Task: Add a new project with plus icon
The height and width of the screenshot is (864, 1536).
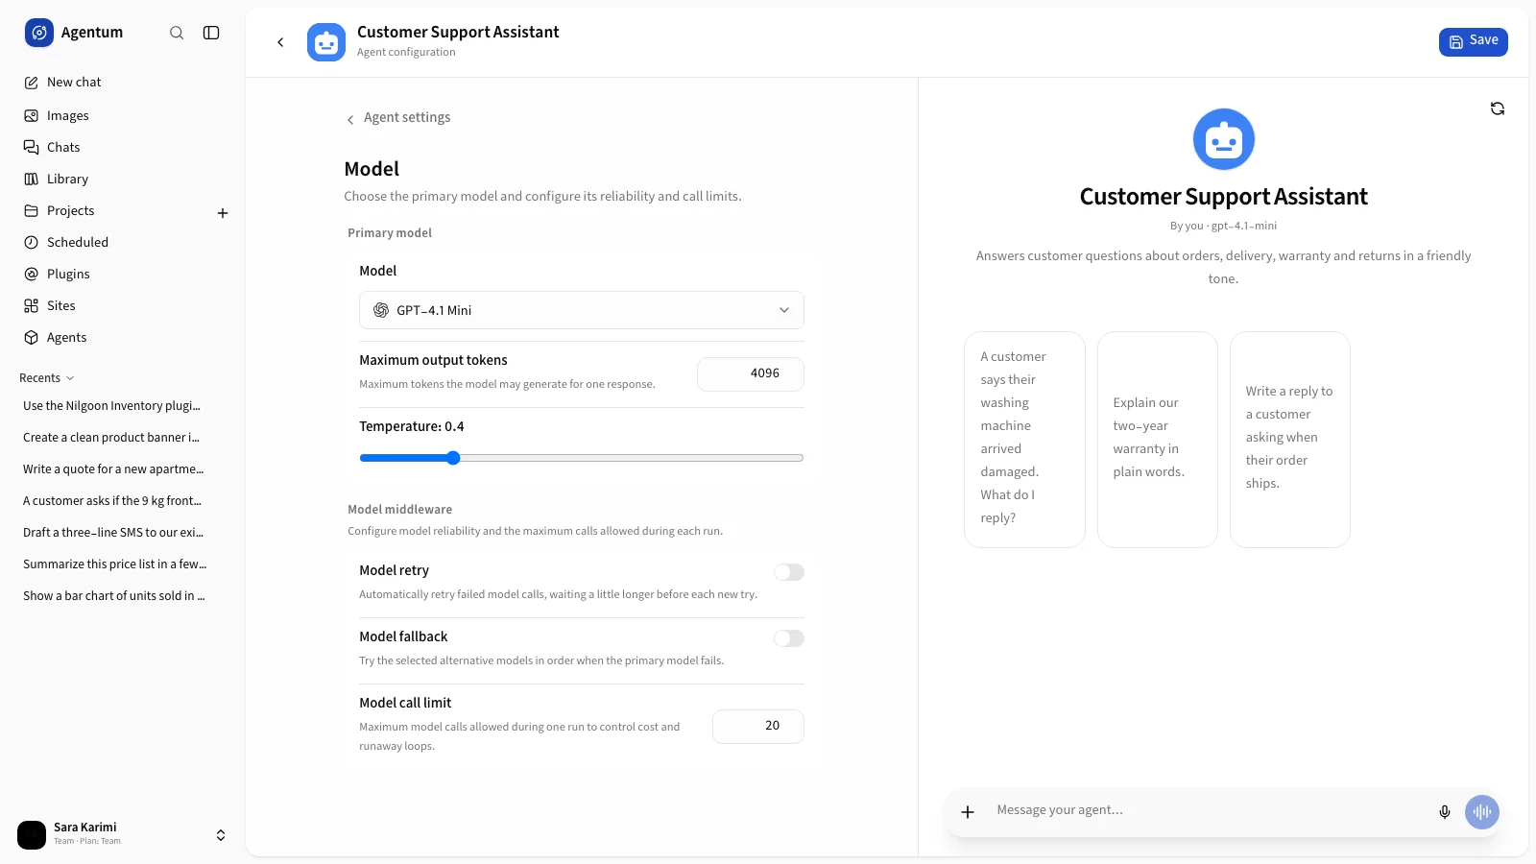Action: [223, 213]
